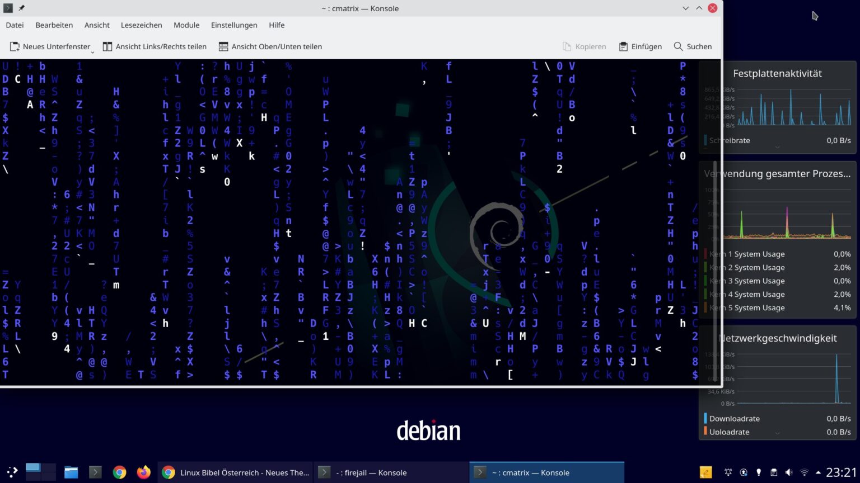Click the Einfügen paste icon

[623, 46]
